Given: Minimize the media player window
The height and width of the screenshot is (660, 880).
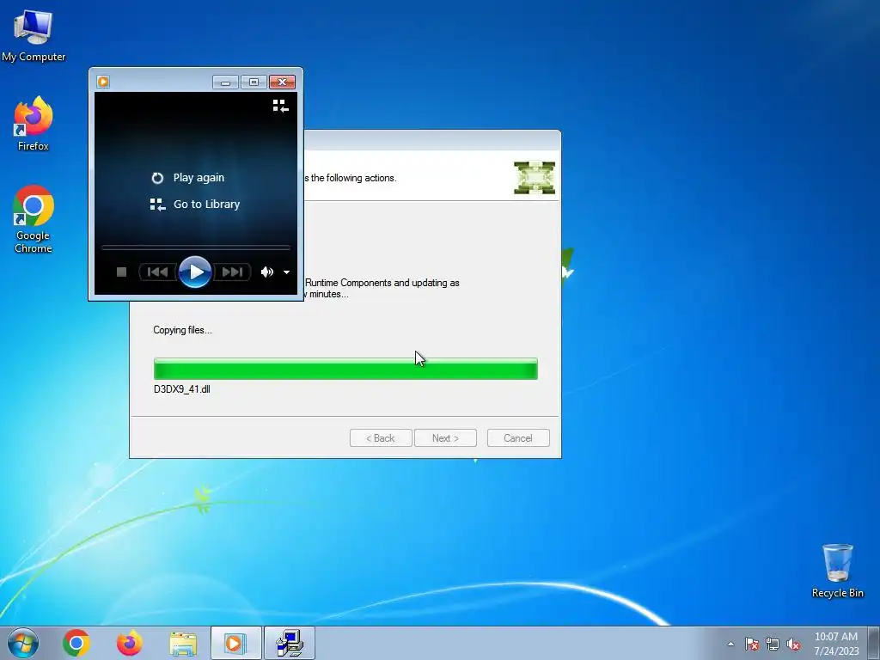Looking at the screenshot, I should [226, 82].
